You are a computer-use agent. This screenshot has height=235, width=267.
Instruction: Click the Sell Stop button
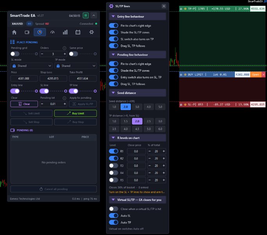(31, 122)
